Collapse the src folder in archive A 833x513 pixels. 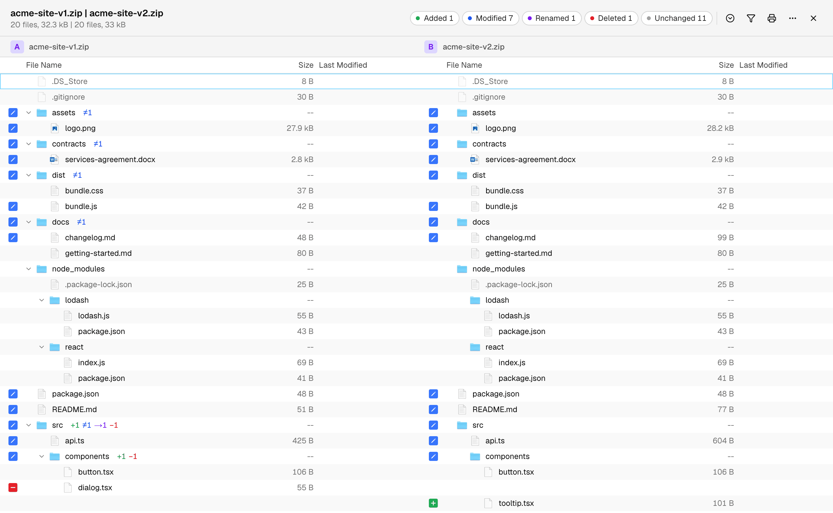[x=29, y=425]
